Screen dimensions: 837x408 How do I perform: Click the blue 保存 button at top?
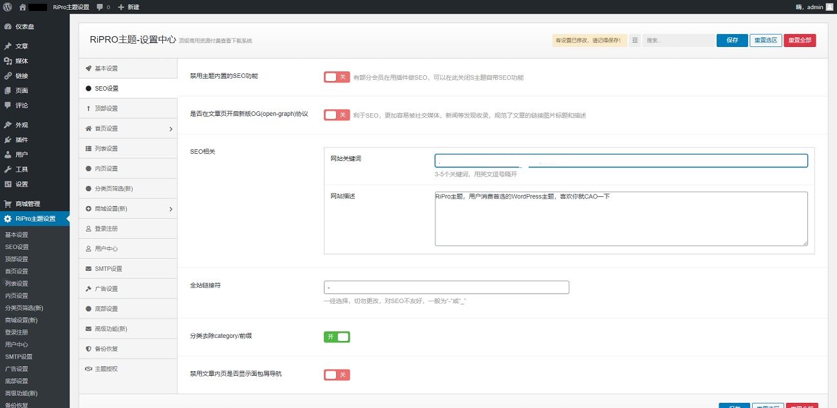(732, 40)
